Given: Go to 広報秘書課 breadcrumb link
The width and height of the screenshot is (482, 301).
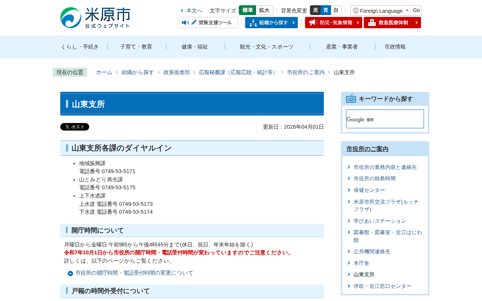Looking at the screenshot, I should coord(239,72).
